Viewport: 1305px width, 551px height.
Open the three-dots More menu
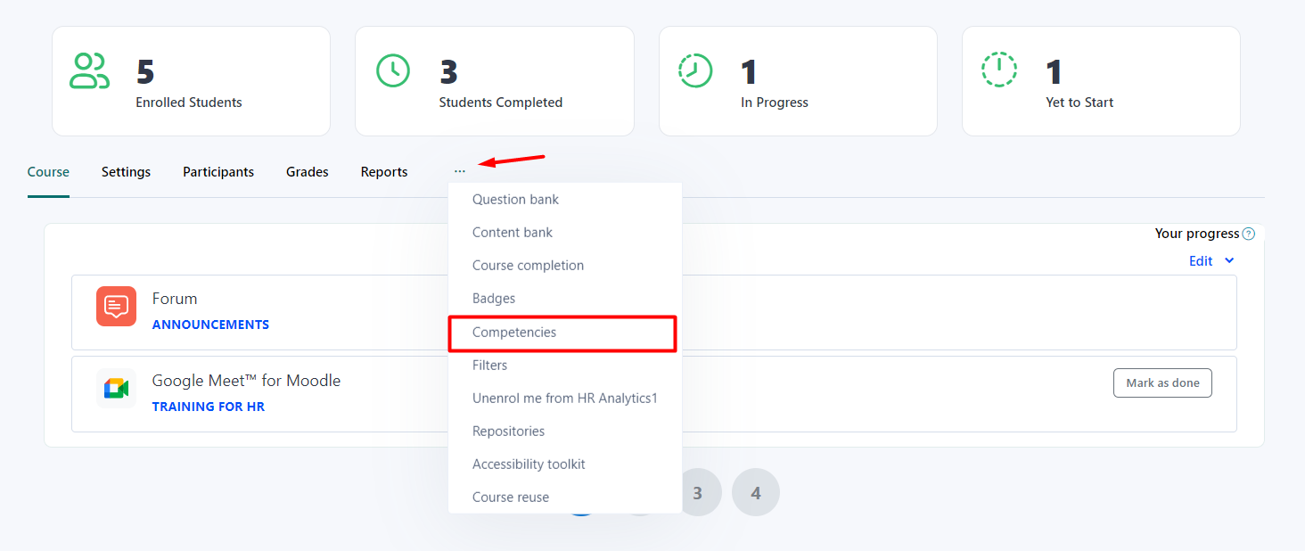(x=460, y=171)
